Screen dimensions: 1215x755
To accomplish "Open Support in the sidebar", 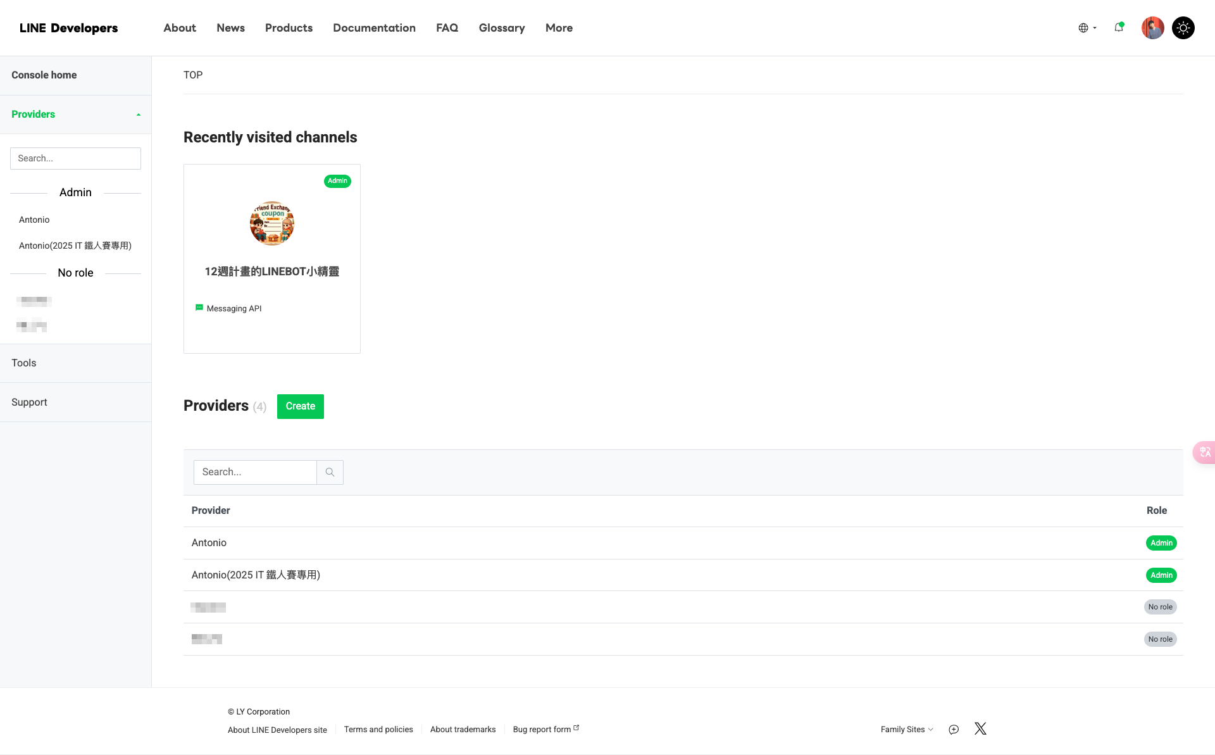I will click(x=75, y=402).
